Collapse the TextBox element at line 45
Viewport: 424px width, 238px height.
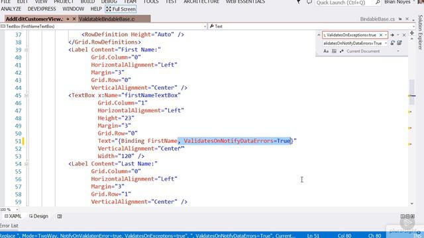tap(26, 95)
